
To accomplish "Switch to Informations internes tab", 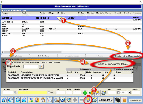I will [72, 56].
